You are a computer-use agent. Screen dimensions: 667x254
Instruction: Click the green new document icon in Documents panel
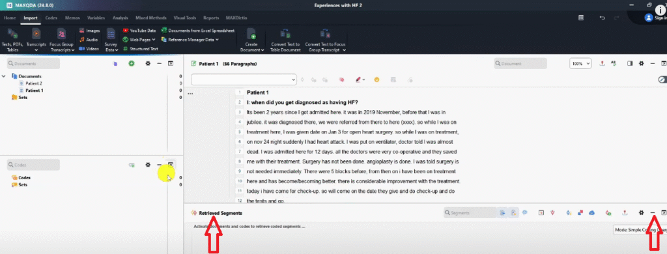click(x=132, y=63)
